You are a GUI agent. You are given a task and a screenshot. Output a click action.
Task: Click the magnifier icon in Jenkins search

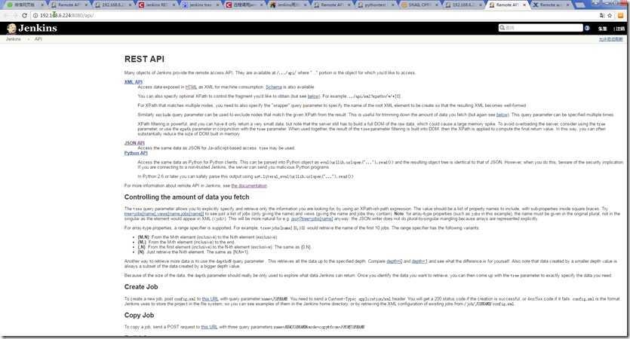tap(502, 28)
